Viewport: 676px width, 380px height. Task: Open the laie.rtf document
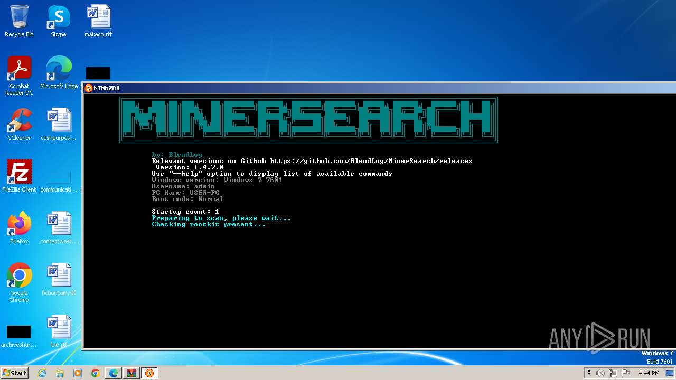pyautogui.click(x=59, y=331)
